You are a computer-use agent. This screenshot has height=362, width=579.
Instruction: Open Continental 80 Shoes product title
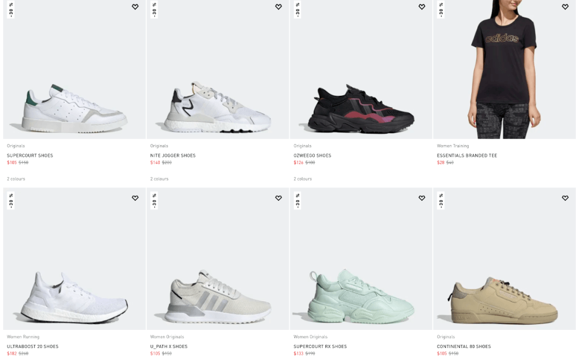464,346
